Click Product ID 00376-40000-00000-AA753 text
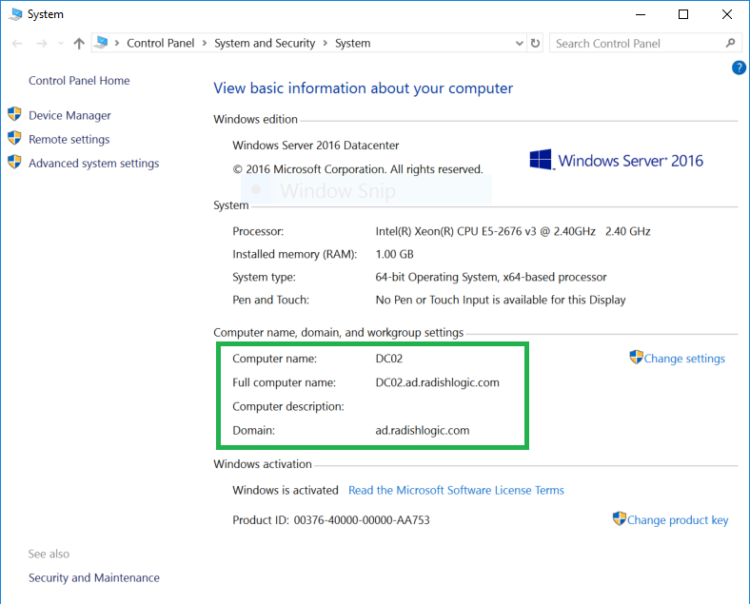Viewport: 750px width, 604px height. (331, 520)
